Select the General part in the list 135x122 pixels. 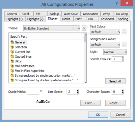pos(20,42)
